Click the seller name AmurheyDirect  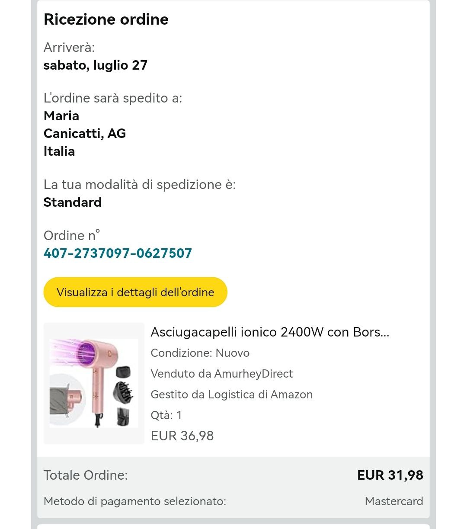coord(253,374)
